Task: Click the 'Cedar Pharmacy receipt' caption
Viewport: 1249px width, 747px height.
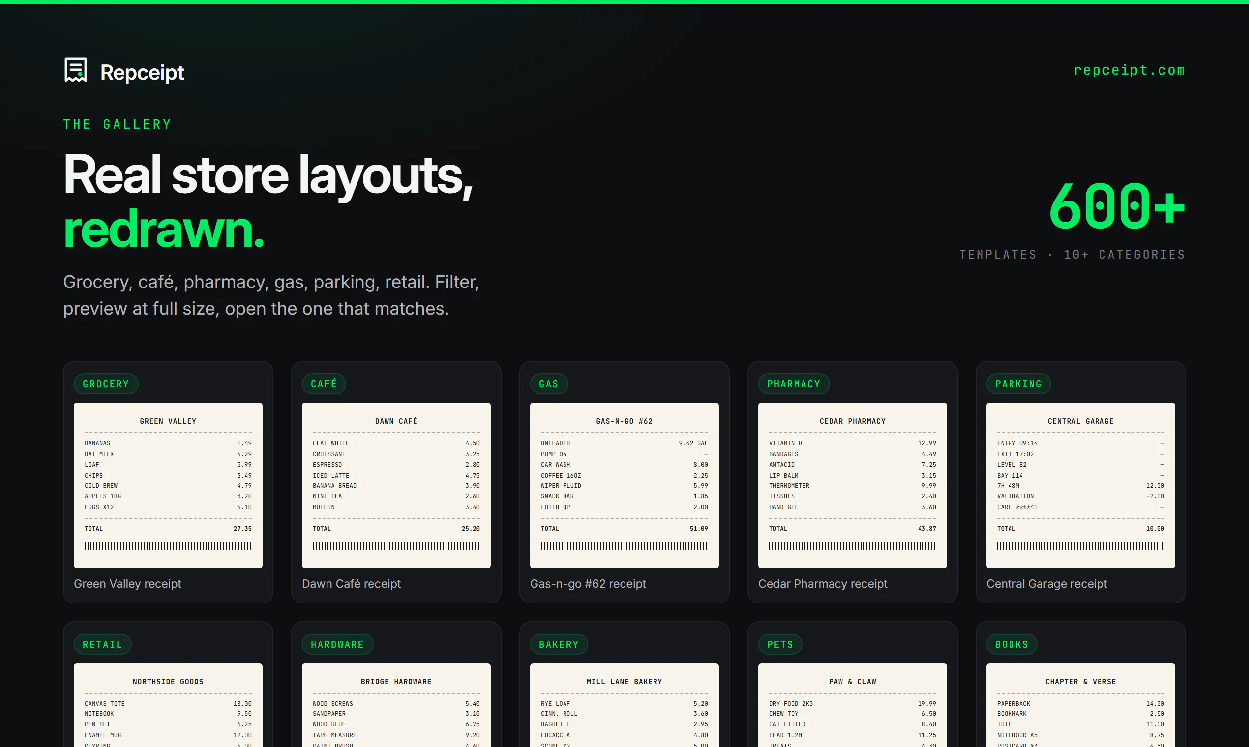Action: (x=823, y=584)
